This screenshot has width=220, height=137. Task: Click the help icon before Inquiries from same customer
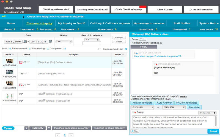(49, 128)
